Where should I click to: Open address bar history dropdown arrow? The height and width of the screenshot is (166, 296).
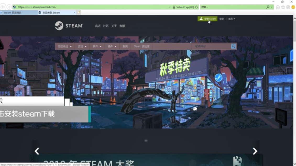pyautogui.click(x=170, y=7)
